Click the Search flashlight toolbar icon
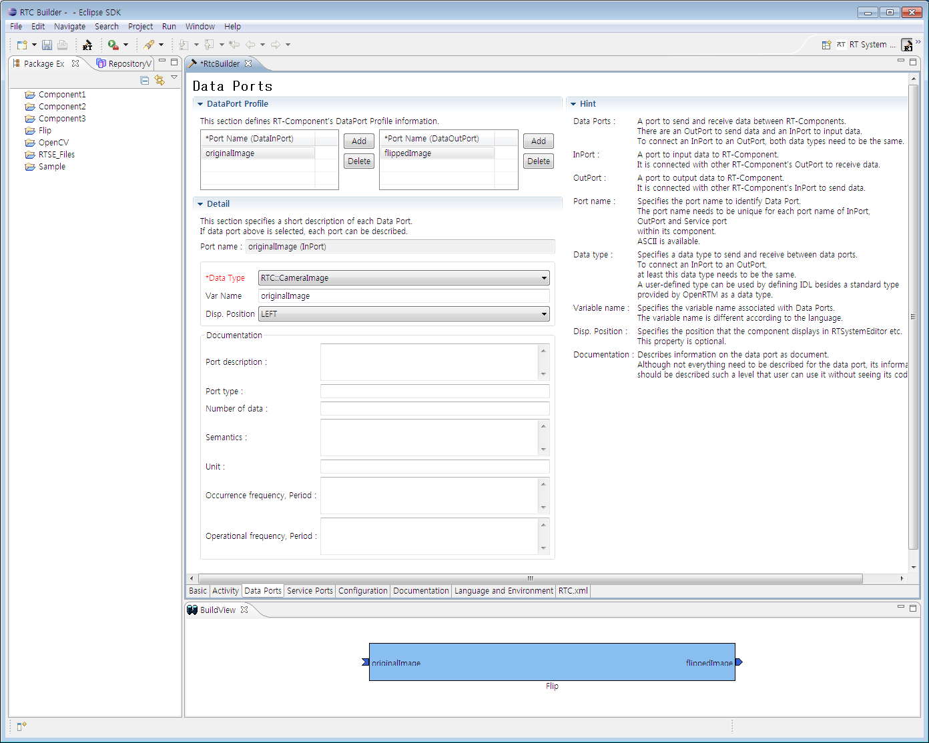929x743 pixels. pos(149,45)
